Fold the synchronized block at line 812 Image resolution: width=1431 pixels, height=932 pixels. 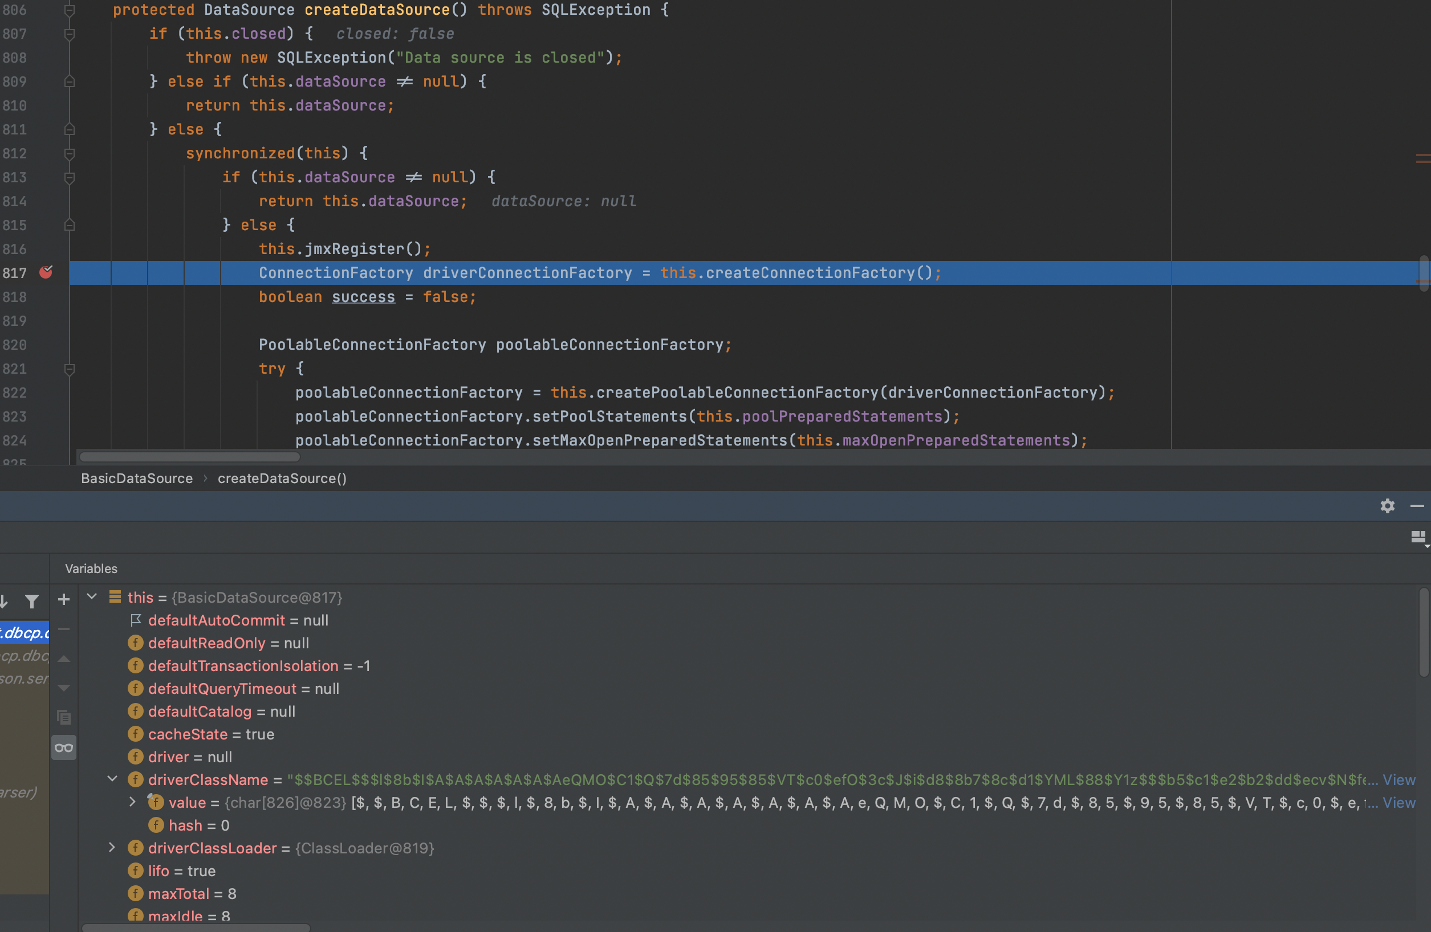[x=70, y=154]
